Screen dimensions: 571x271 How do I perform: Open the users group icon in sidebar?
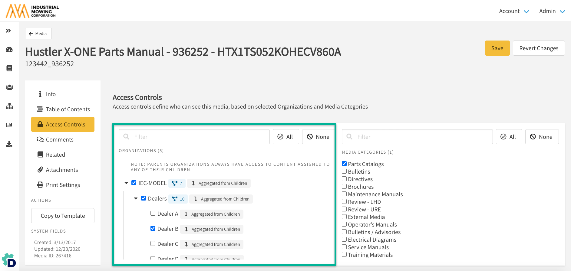[x=9, y=87]
